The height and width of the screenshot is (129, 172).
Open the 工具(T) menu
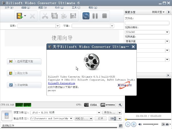click(x=76, y=8)
